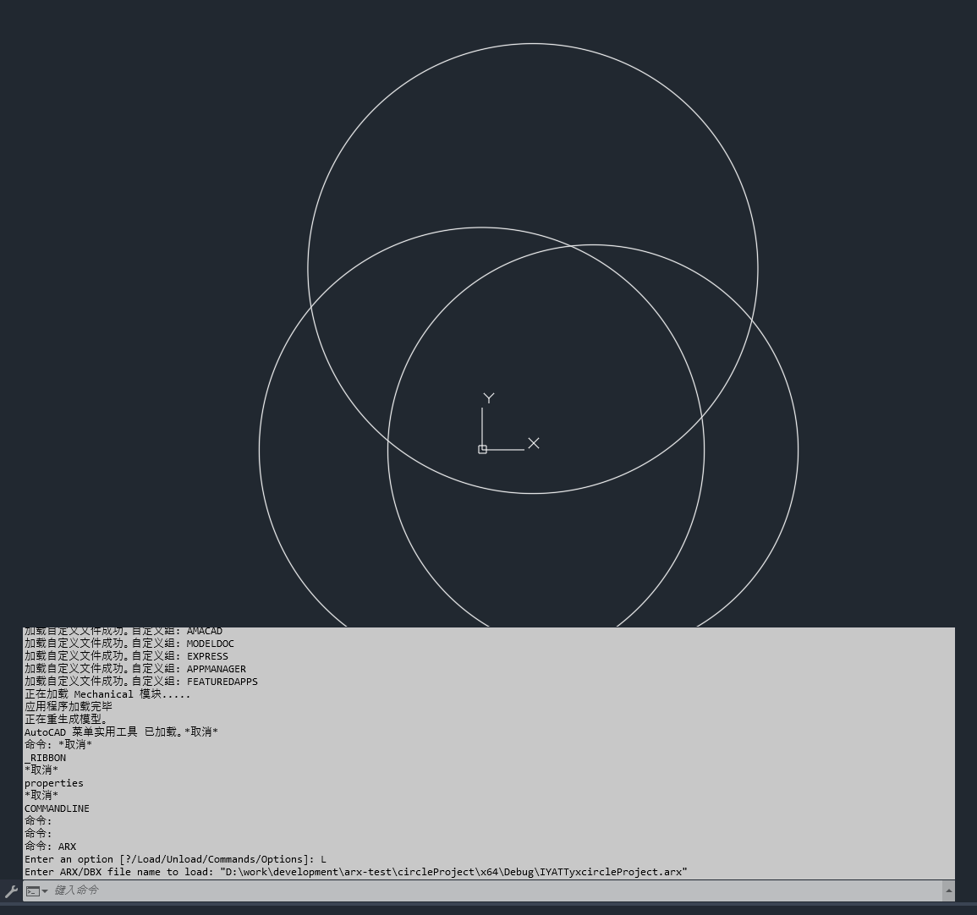Click the "AutoCAD 菜单实用工具 已加载" history line
977x915 pixels.
tap(121, 731)
